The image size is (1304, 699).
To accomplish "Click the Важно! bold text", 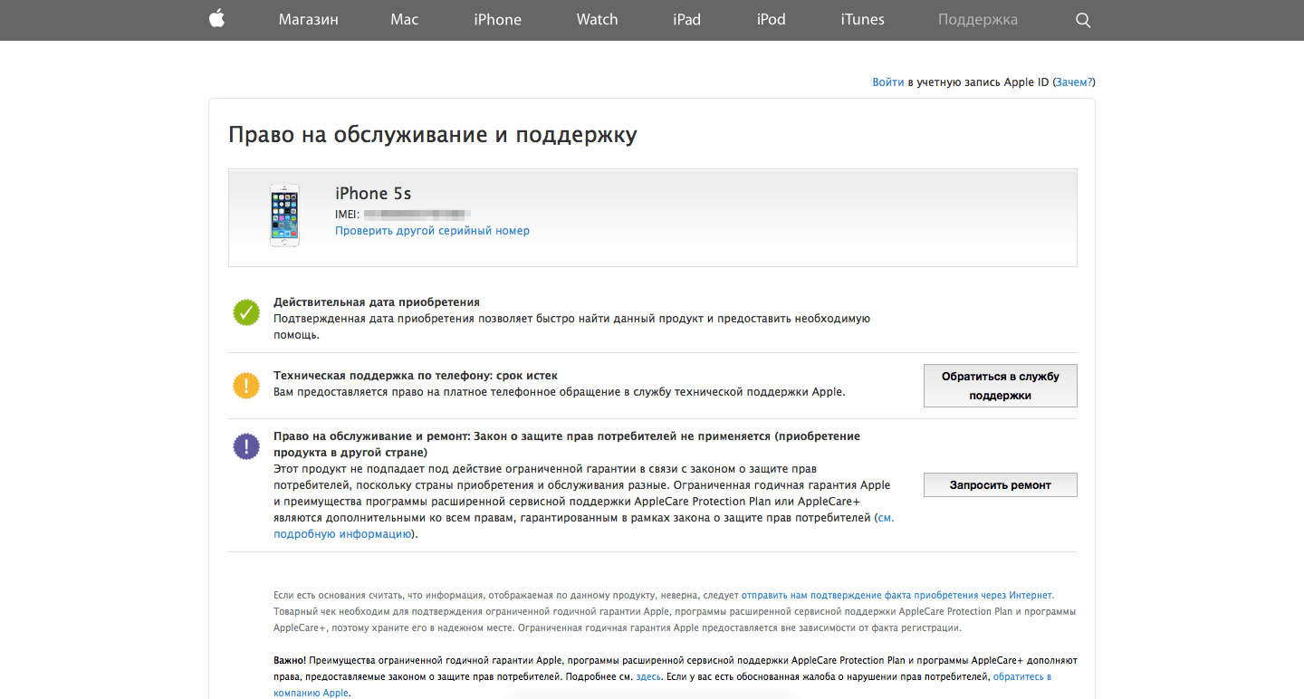I will point(290,661).
